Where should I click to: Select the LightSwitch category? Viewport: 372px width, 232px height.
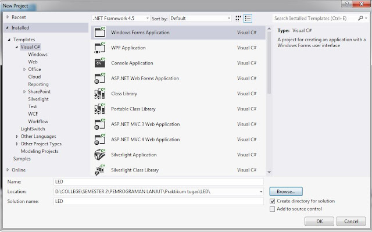coord(33,129)
